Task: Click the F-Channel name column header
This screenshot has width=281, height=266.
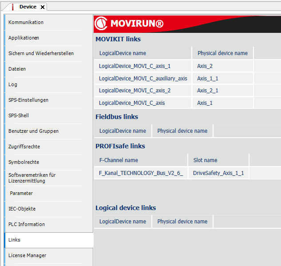Action: 141,160
